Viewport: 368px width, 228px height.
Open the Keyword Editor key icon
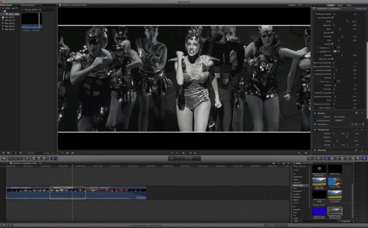pos(27,158)
